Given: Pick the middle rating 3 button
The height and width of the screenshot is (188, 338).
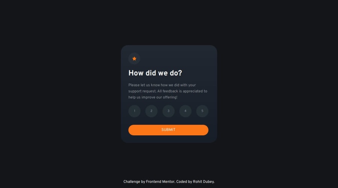Looking at the screenshot, I should [x=168, y=111].
